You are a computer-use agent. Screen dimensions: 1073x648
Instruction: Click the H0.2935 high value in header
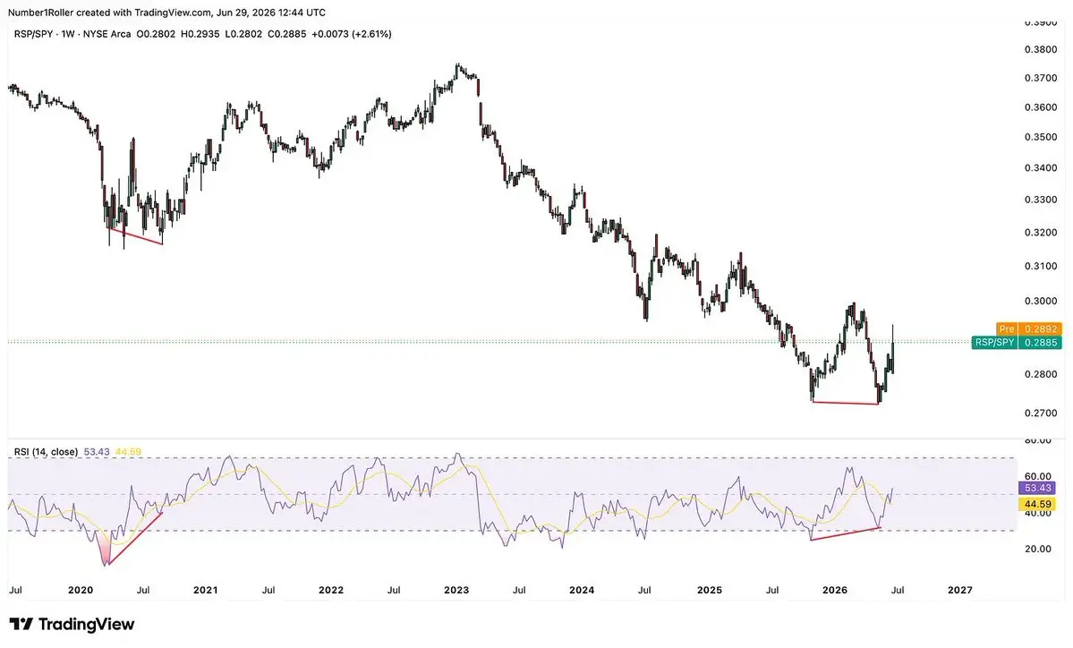[200, 33]
